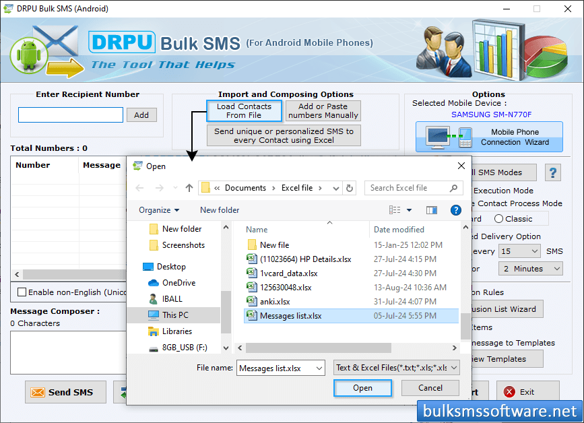Click Add recipient number button
Image resolution: width=584 pixels, height=423 pixels.
point(141,115)
